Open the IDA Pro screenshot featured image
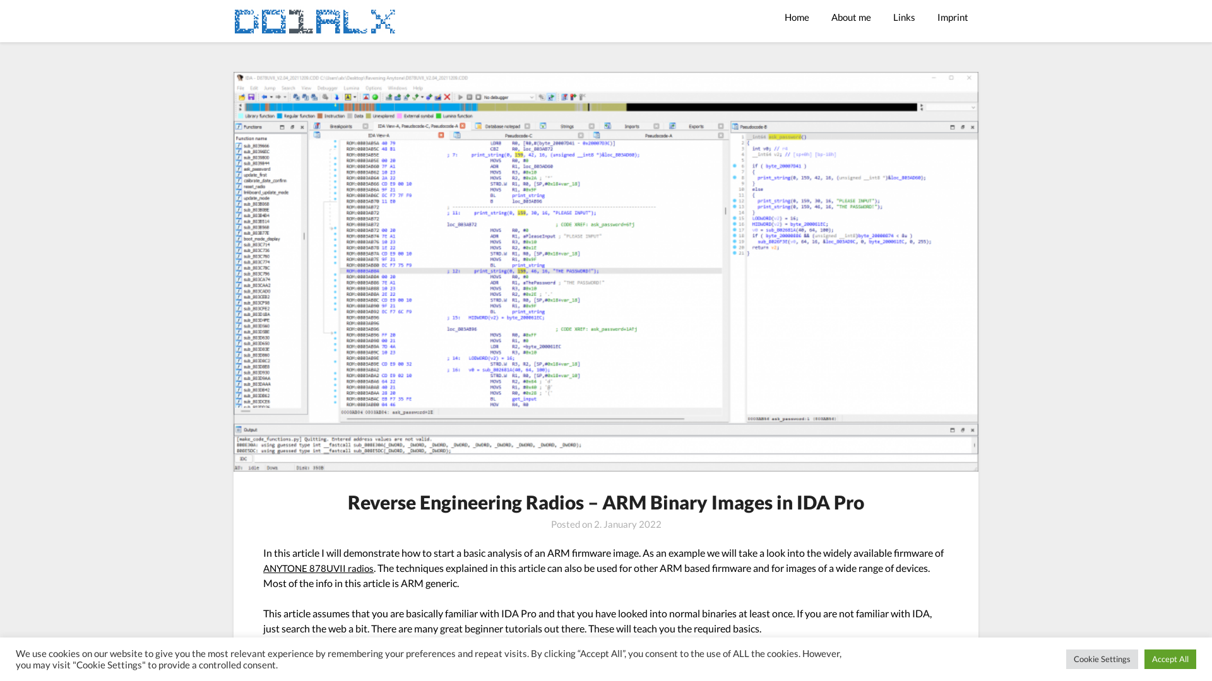 606,272
